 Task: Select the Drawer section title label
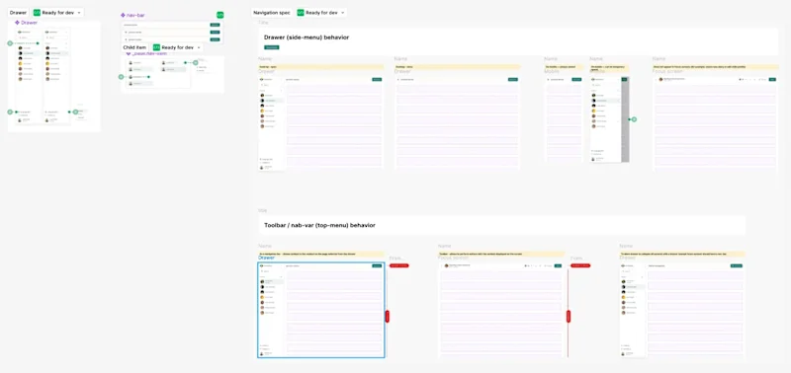18,13
